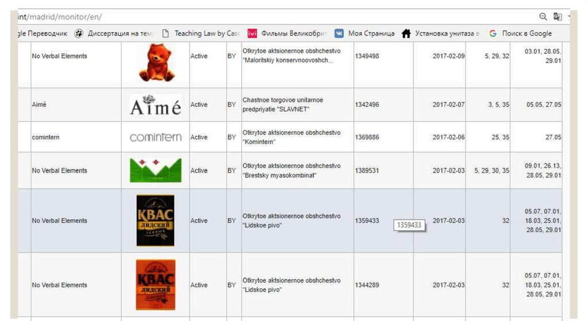
Task: Click the page icon of Teaching Law bookmark
Action: pos(165,33)
